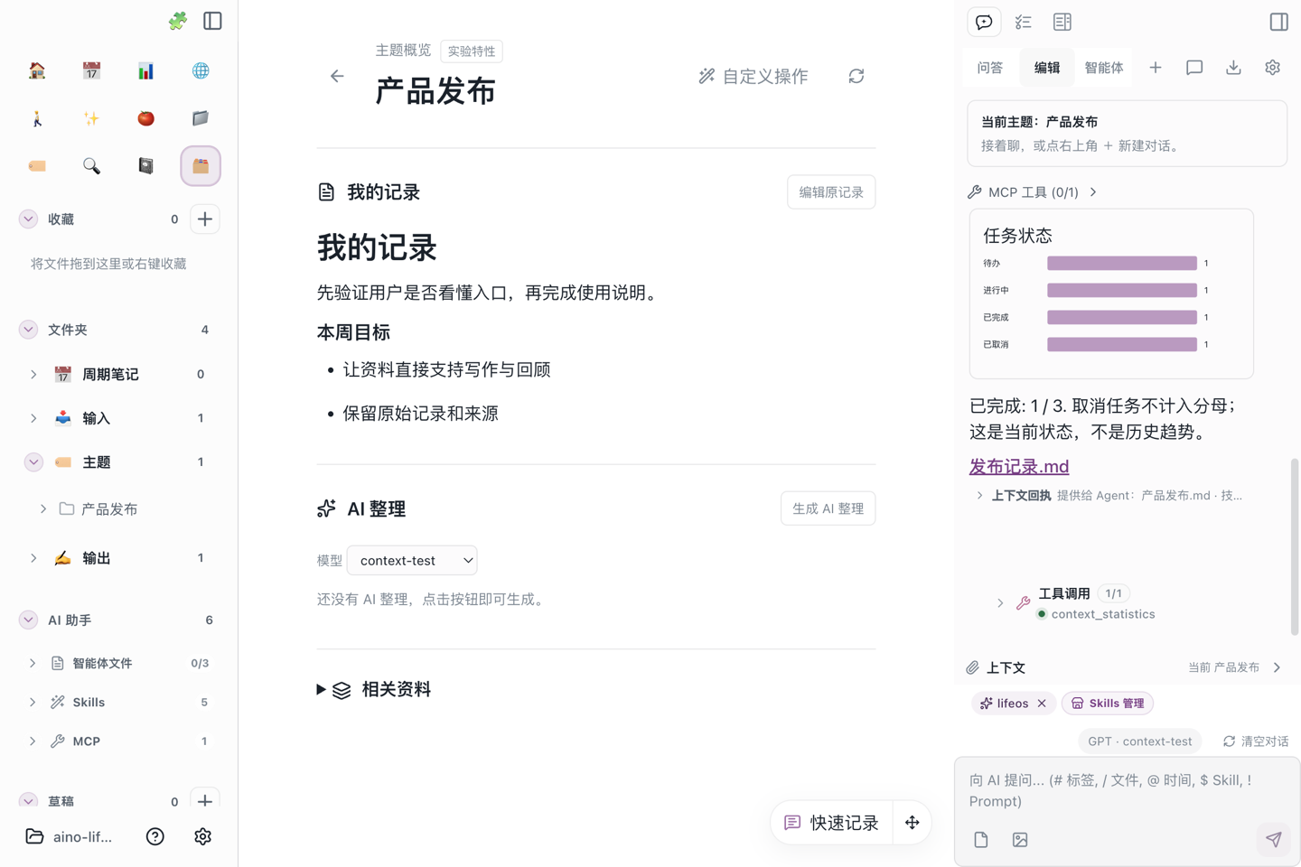Viewport: 1301px width, 867px height.
Task: Open the house home icon
Action: [37, 70]
